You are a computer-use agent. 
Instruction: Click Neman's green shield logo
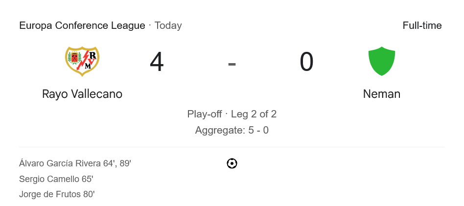pyautogui.click(x=381, y=61)
